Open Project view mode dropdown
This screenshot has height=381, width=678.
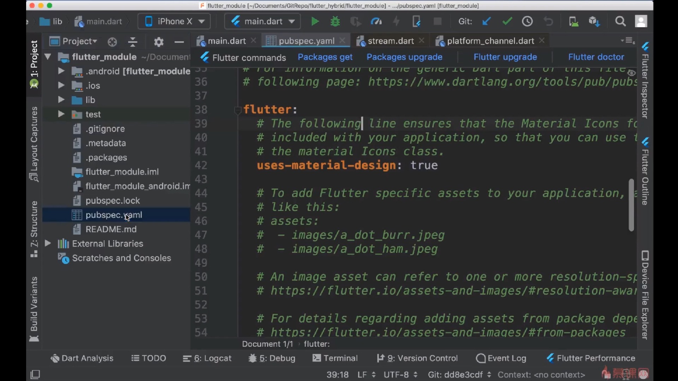[73, 42]
